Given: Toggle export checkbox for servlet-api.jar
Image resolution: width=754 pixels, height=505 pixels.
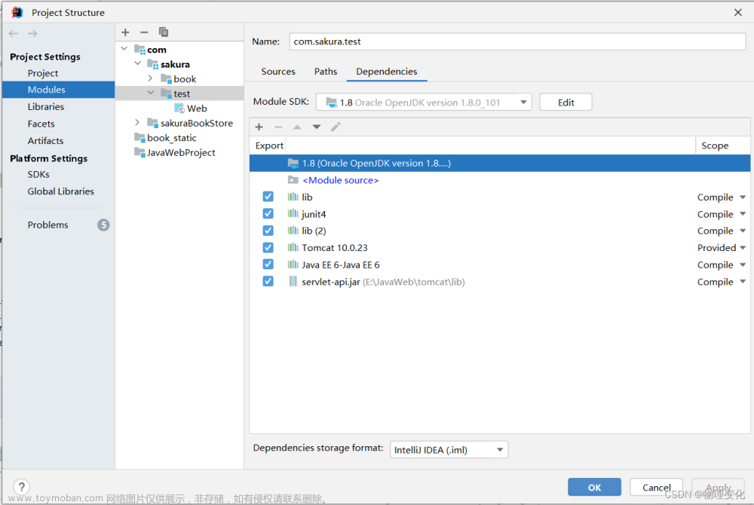Looking at the screenshot, I should [x=268, y=281].
